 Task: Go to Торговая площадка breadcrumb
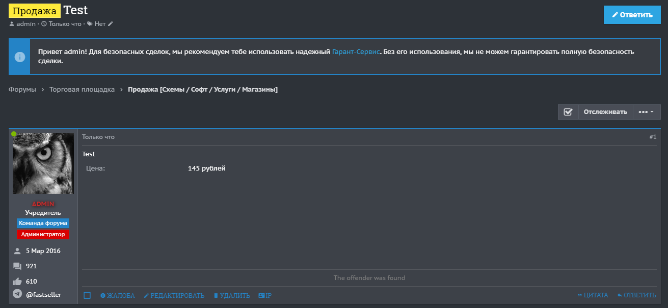(82, 90)
